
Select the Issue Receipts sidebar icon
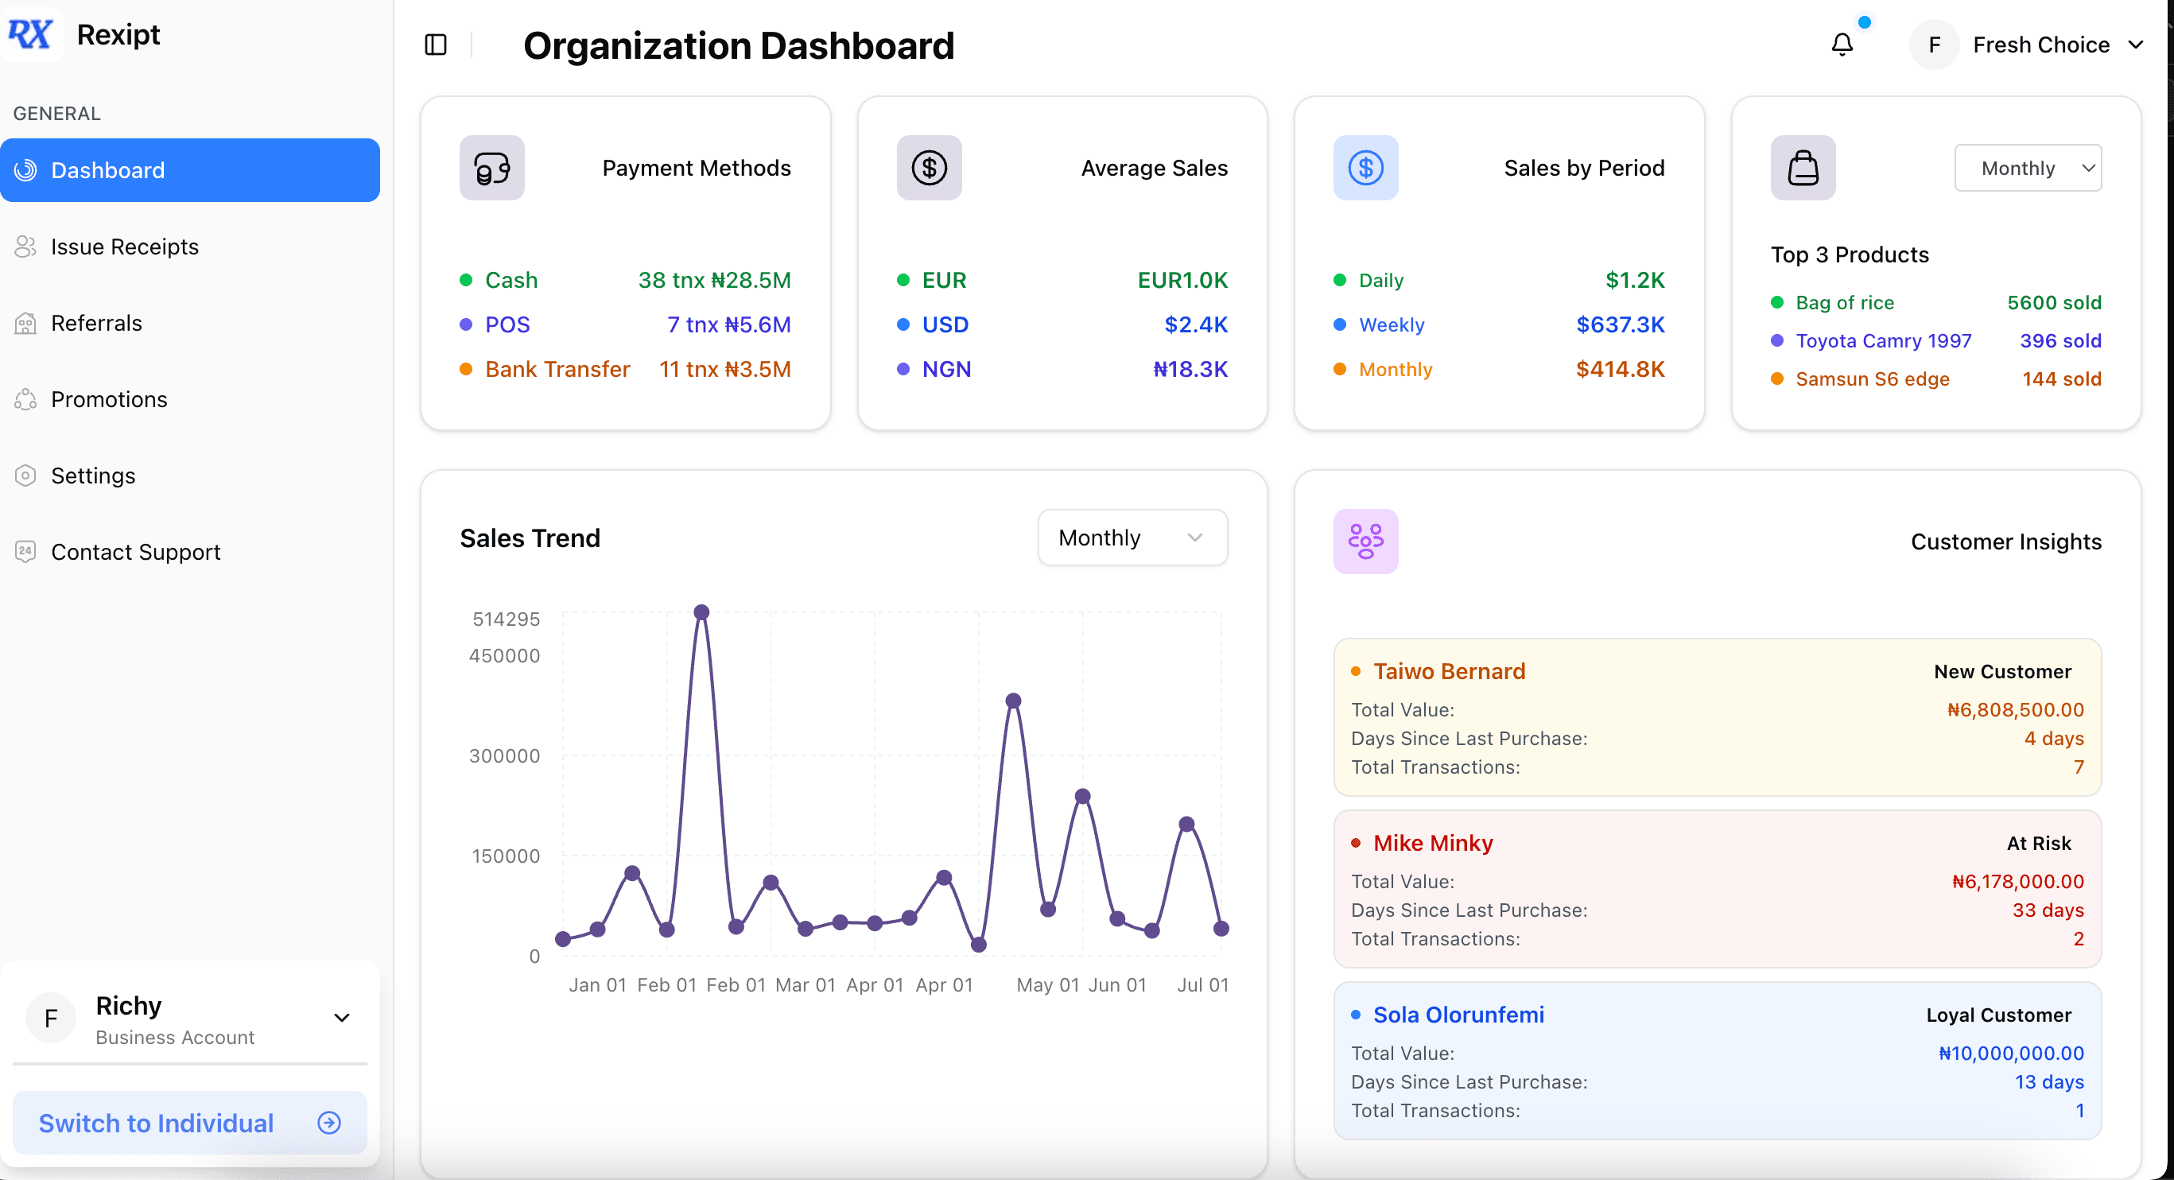pos(25,246)
